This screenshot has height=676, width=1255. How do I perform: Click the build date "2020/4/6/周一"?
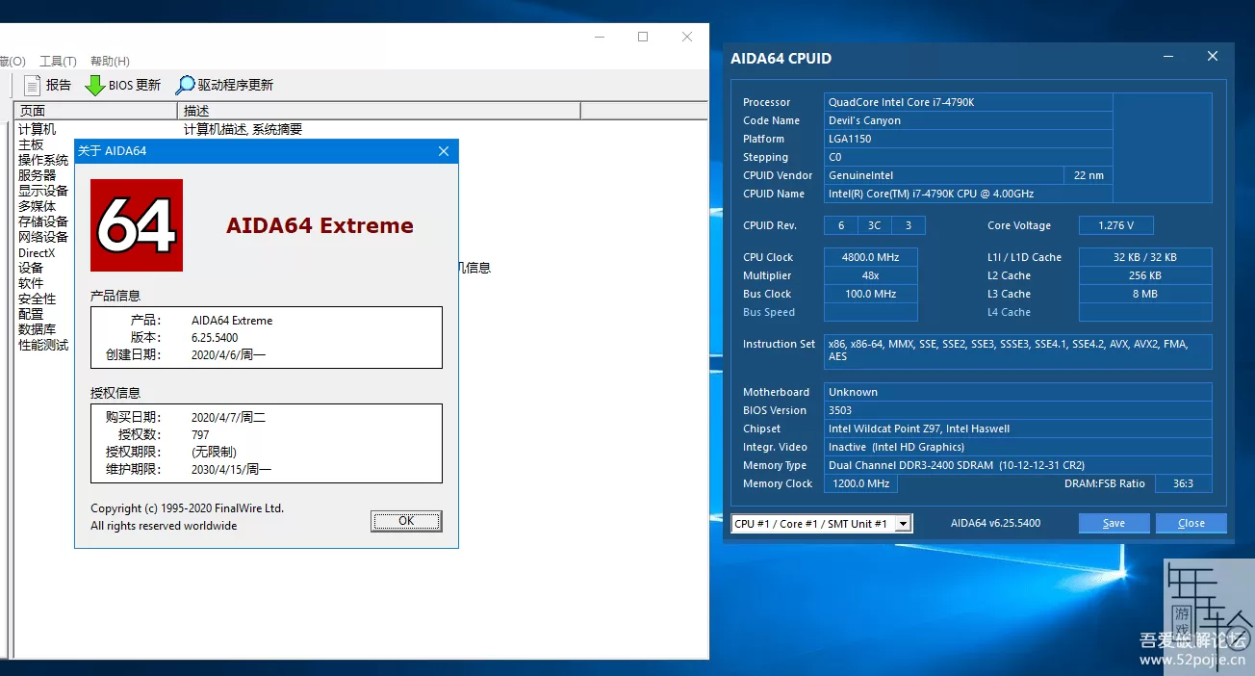click(228, 355)
